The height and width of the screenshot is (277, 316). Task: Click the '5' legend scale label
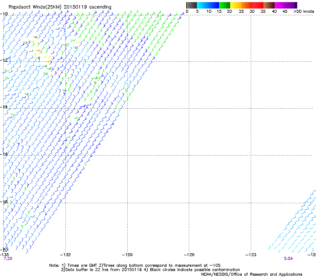(197, 12)
